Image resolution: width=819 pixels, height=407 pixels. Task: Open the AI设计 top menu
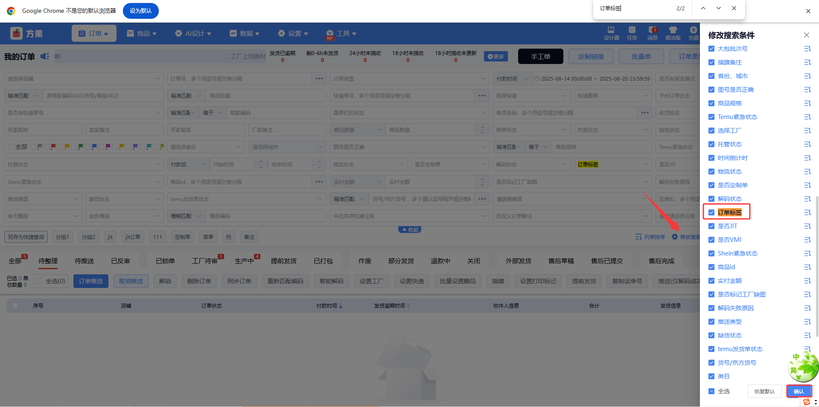(x=193, y=33)
